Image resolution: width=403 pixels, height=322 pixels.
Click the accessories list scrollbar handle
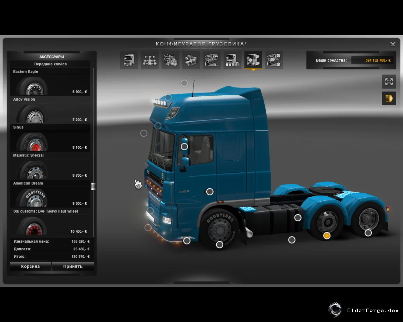[93, 186]
